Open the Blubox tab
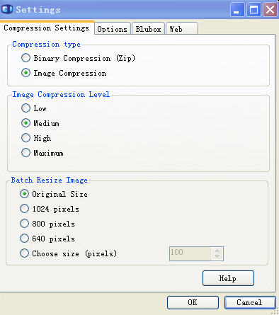Image resolution: width=279 pixels, height=315 pixels. [x=148, y=29]
